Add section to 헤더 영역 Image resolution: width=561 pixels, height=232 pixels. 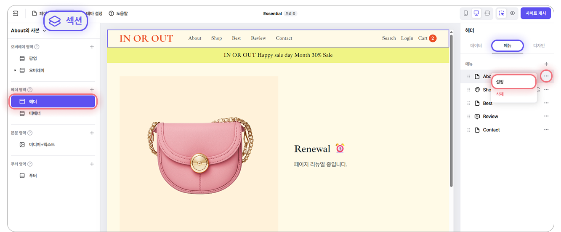(92, 90)
